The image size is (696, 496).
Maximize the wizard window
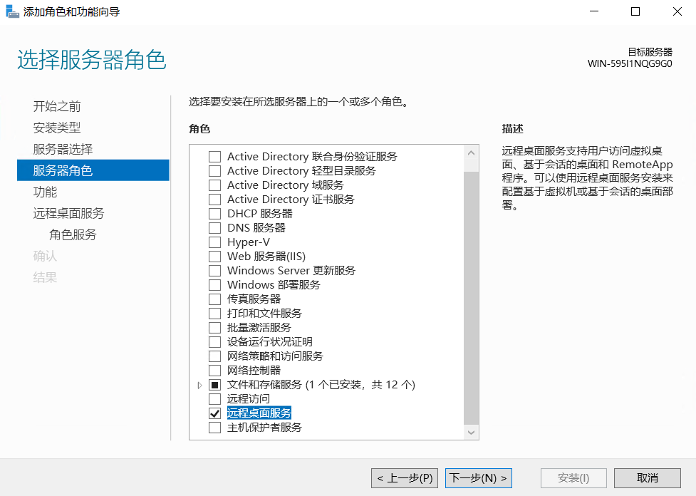pos(635,11)
